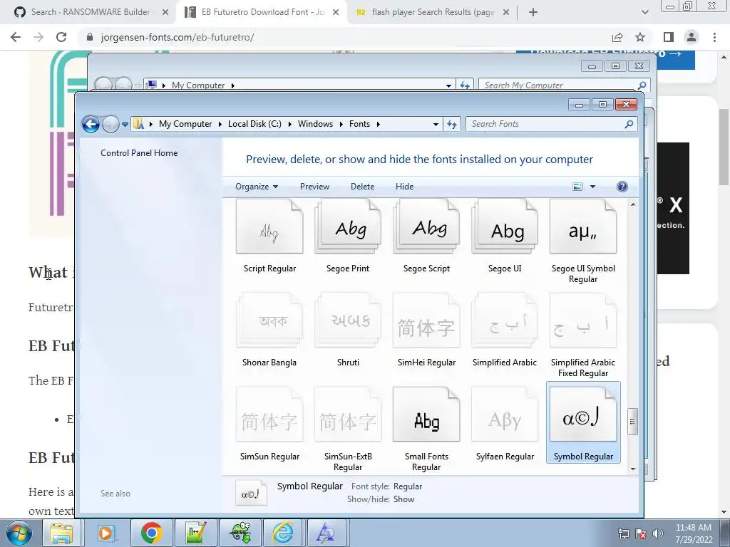Open the Control Panel Home link
The height and width of the screenshot is (547, 730).
[139, 153]
